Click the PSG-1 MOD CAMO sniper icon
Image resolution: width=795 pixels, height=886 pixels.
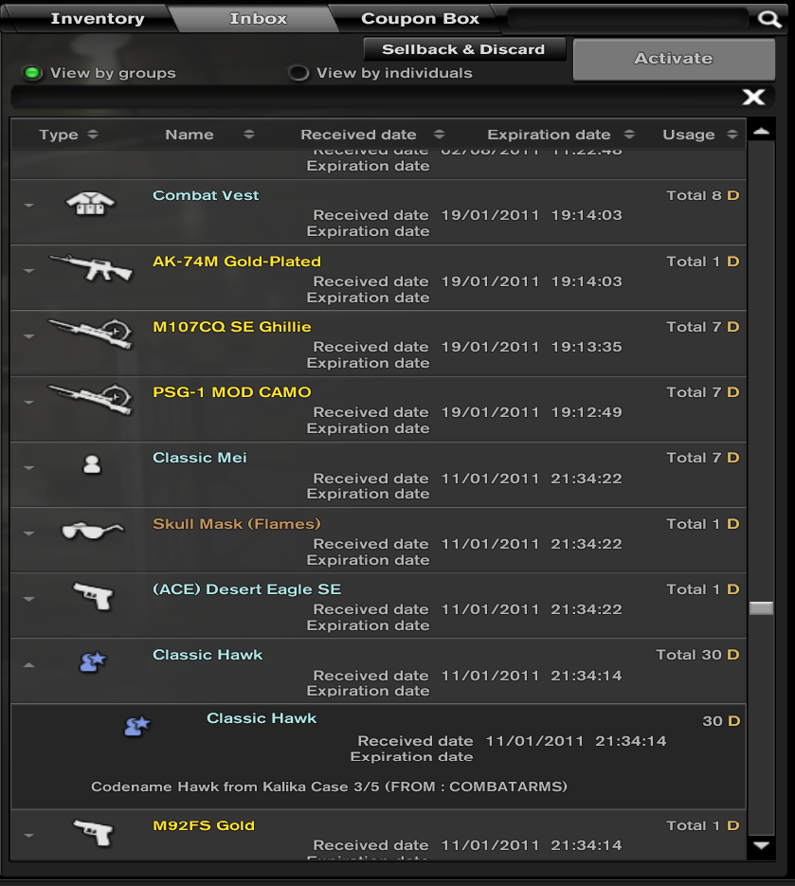(x=90, y=398)
